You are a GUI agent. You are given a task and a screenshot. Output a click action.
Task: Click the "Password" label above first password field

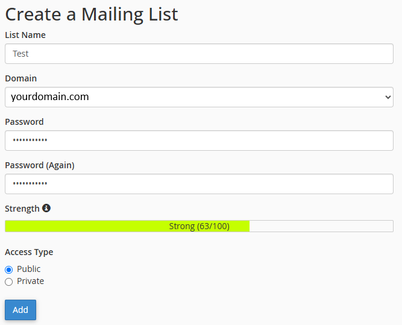coord(24,122)
